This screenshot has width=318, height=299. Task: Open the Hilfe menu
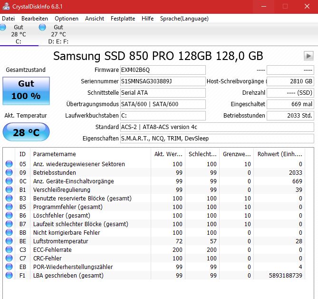tap(148, 19)
